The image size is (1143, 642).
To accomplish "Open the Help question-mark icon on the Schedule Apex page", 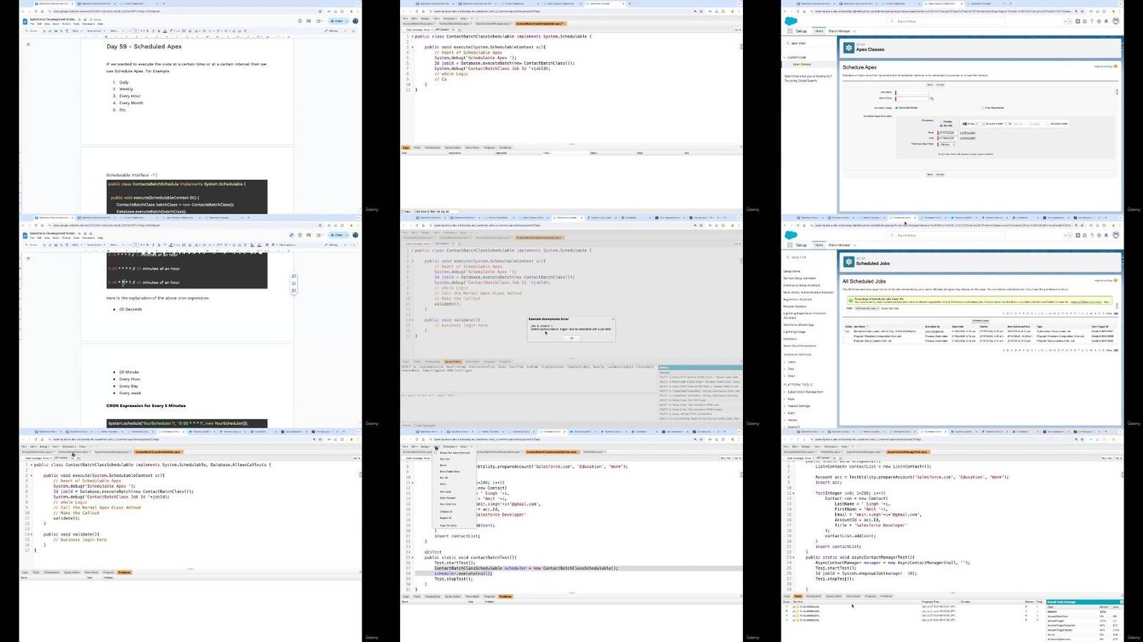I will point(1092,21).
